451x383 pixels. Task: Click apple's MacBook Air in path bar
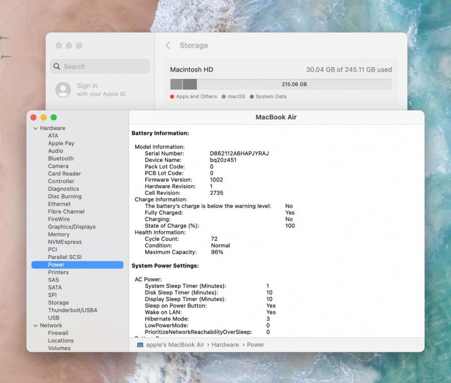pyautogui.click(x=175, y=345)
